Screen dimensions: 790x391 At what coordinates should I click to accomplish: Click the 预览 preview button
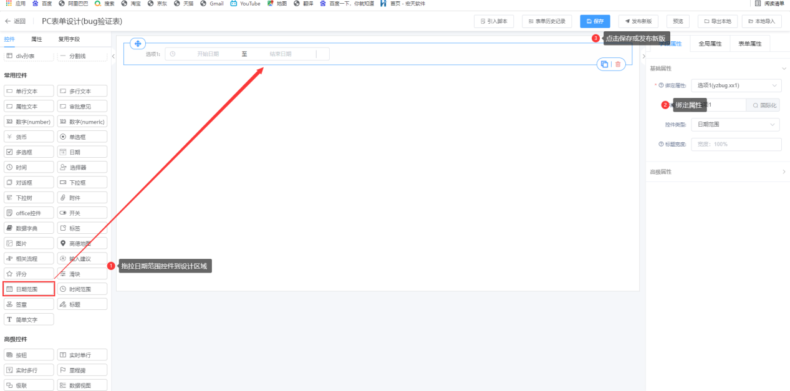tap(678, 21)
